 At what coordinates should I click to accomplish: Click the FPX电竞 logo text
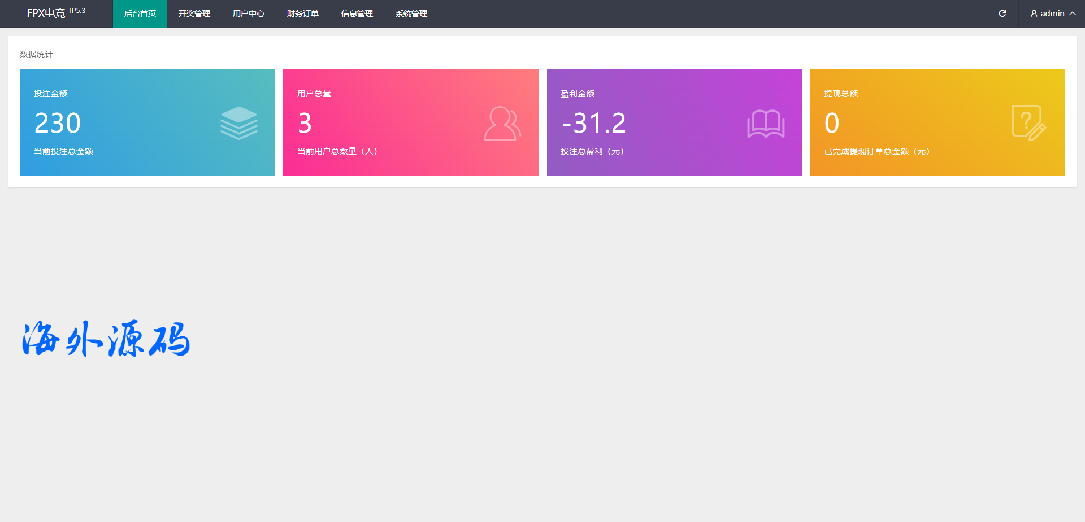point(46,14)
